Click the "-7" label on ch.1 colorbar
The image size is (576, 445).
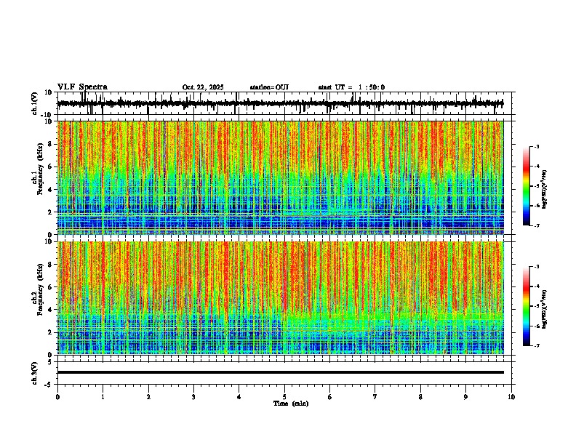[x=536, y=225]
